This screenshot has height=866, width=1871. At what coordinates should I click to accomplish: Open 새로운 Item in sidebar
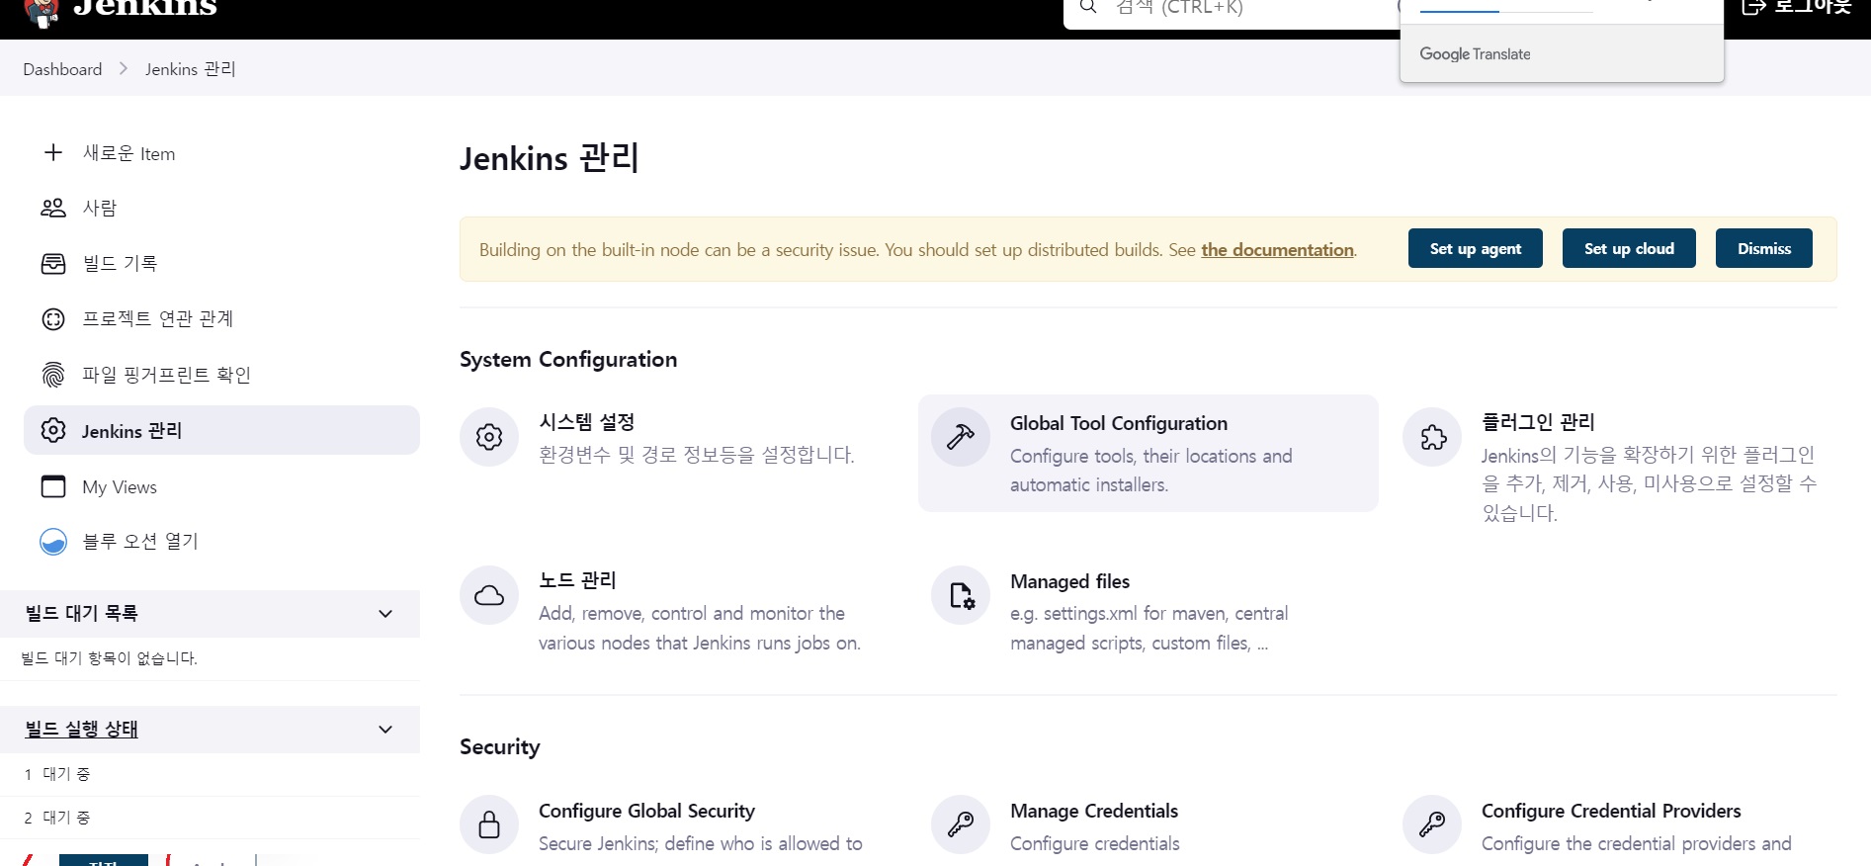[x=221, y=153]
